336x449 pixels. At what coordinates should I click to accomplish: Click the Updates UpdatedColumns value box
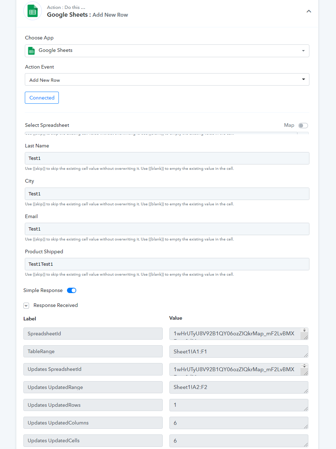click(239, 423)
